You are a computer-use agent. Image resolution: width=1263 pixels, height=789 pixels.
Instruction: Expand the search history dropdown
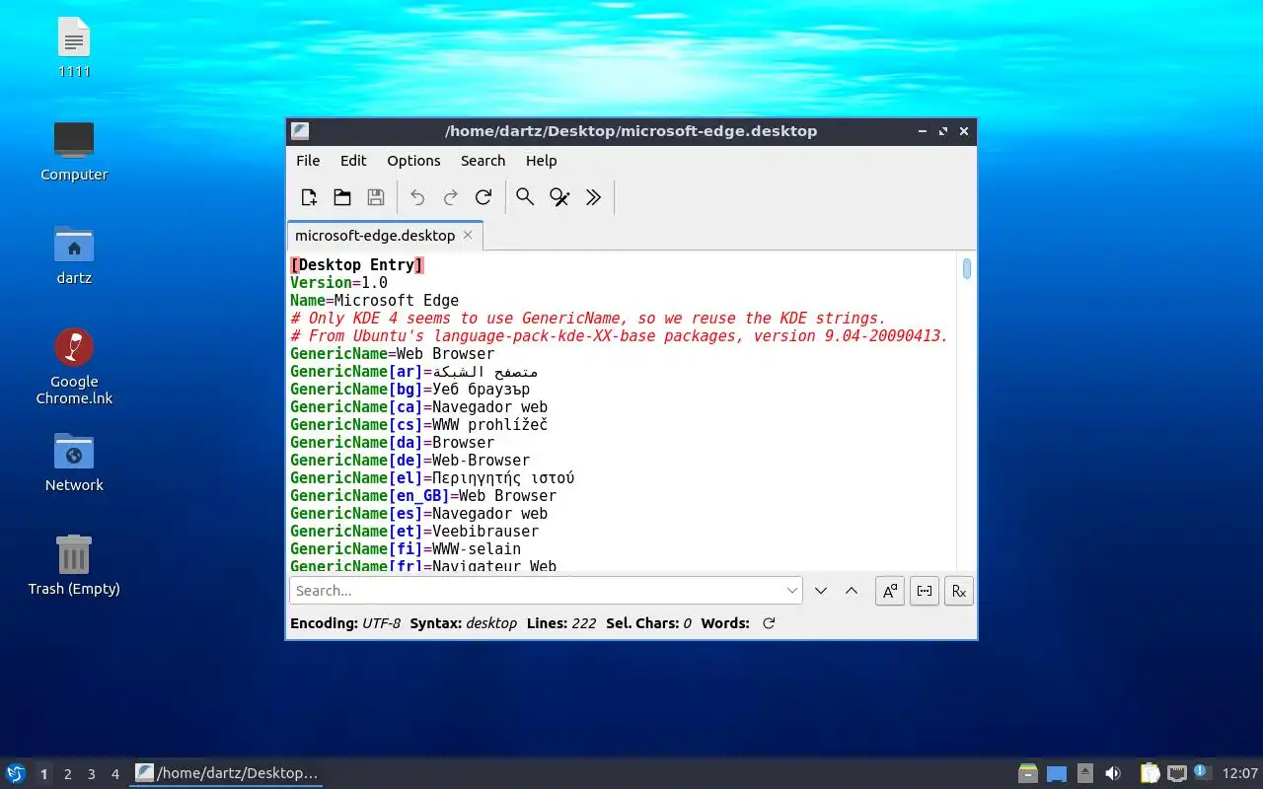pos(792,591)
